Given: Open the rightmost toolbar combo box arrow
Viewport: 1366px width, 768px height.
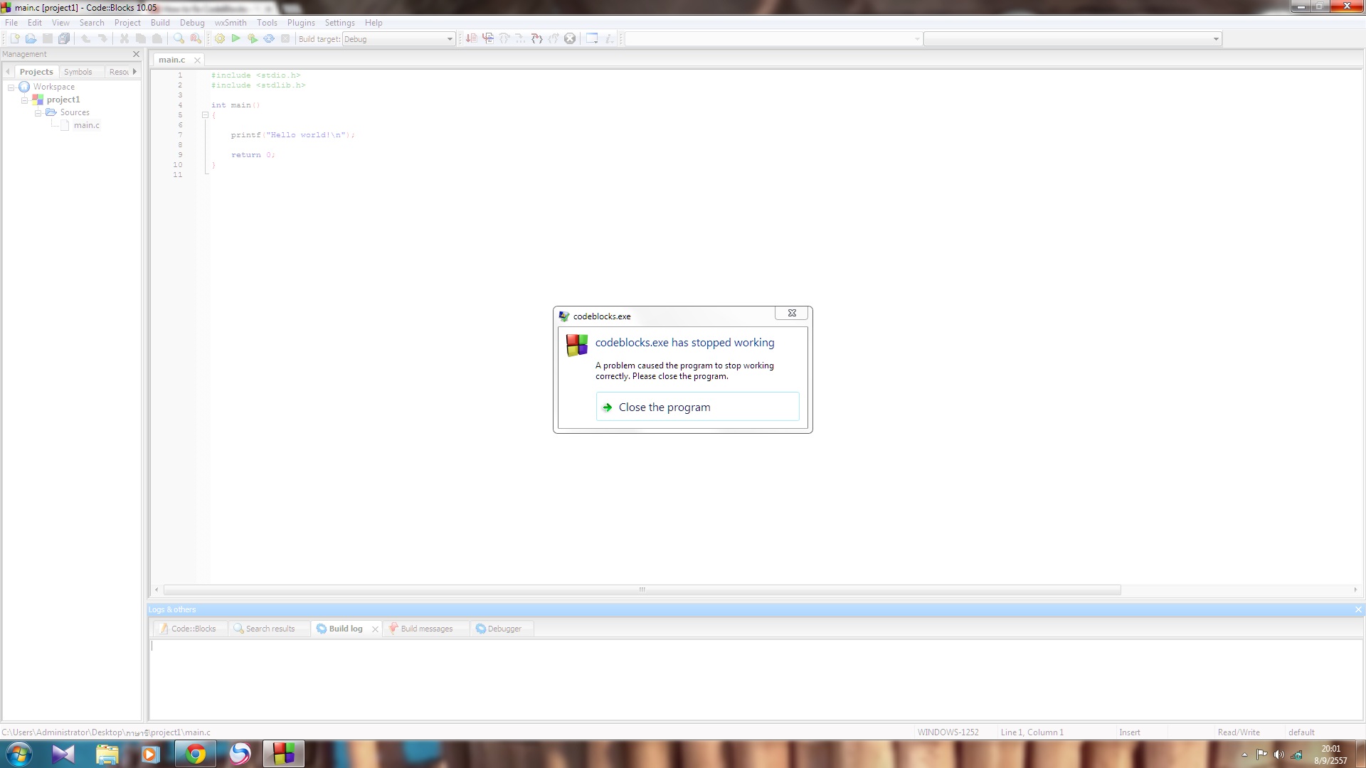Looking at the screenshot, I should pyautogui.click(x=1216, y=39).
